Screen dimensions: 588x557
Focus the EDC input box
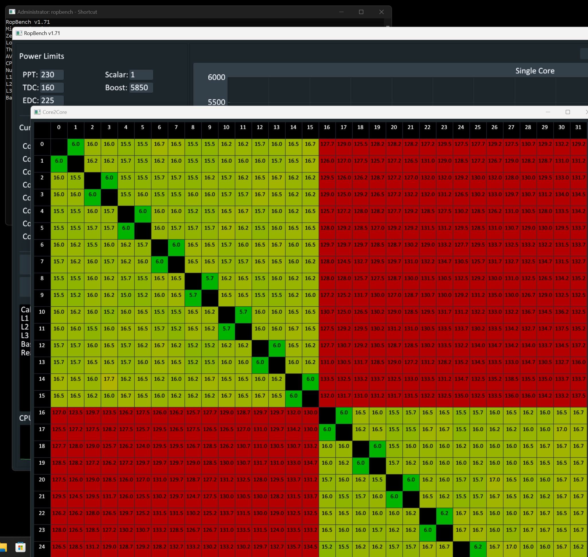[x=52, y=100]
